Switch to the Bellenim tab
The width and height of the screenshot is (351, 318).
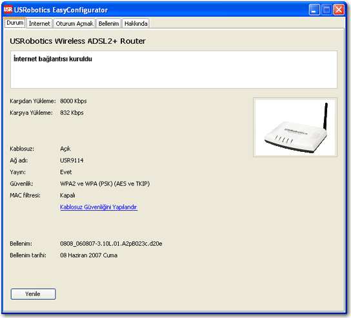pyautogui.click(x=109, y=23)
